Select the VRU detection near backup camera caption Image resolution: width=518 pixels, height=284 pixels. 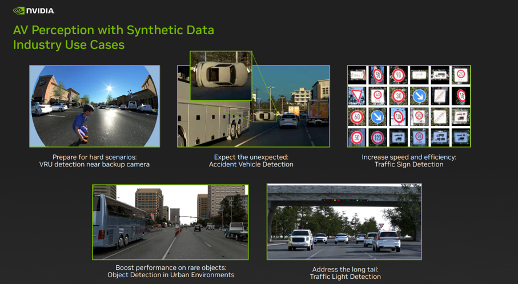click(94, 164)
